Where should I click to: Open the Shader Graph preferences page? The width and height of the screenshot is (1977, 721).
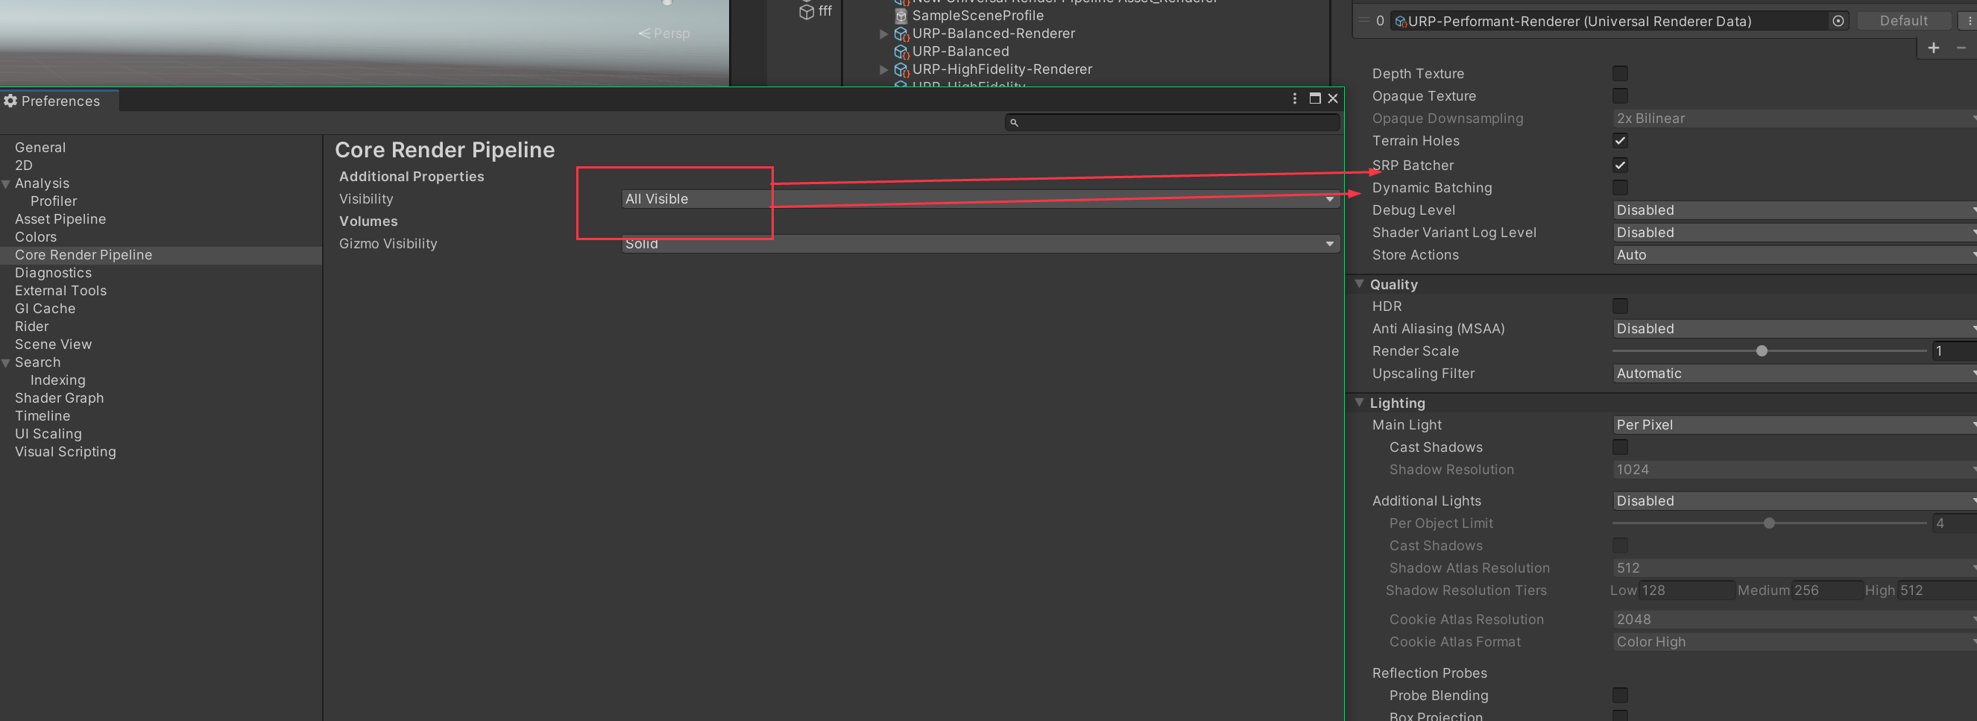pyautogui.click(x=59, y=397)
